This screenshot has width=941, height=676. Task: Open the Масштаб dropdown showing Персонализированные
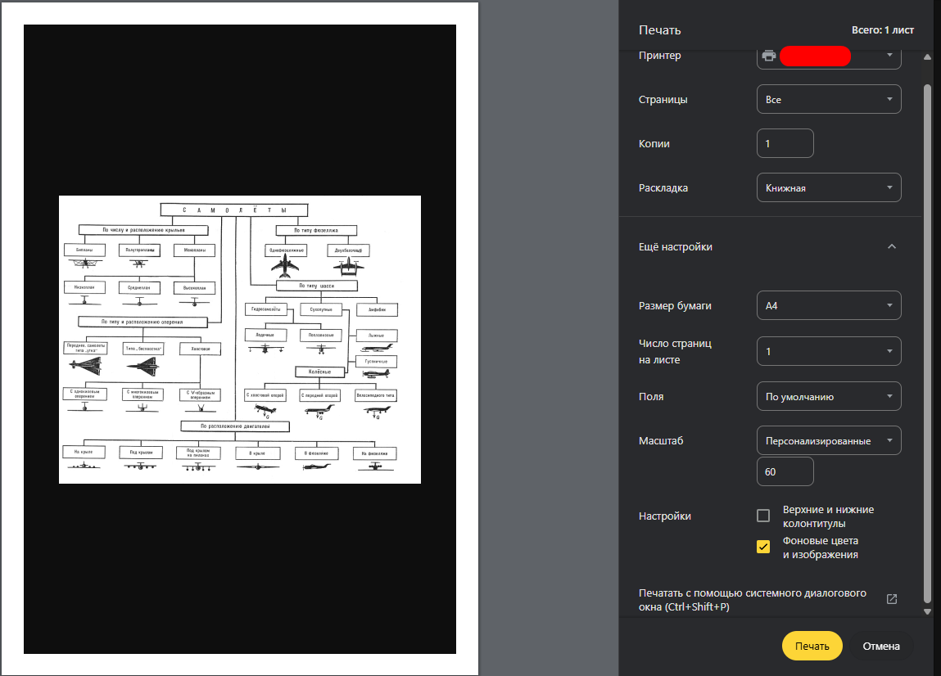[x=828, y=440]
